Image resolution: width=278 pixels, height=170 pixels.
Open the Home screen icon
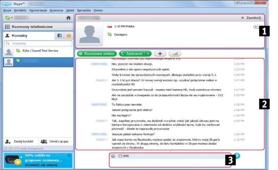(68, 18)
